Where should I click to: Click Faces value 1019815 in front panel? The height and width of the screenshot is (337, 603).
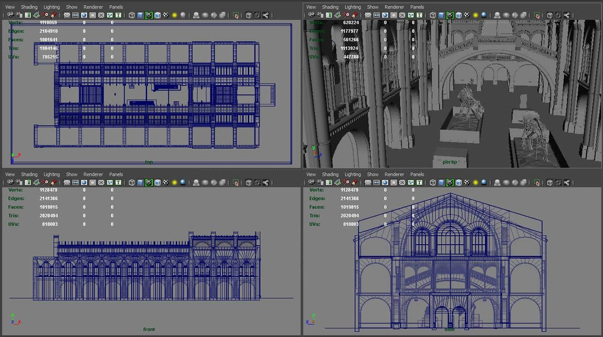pos(48,207)
